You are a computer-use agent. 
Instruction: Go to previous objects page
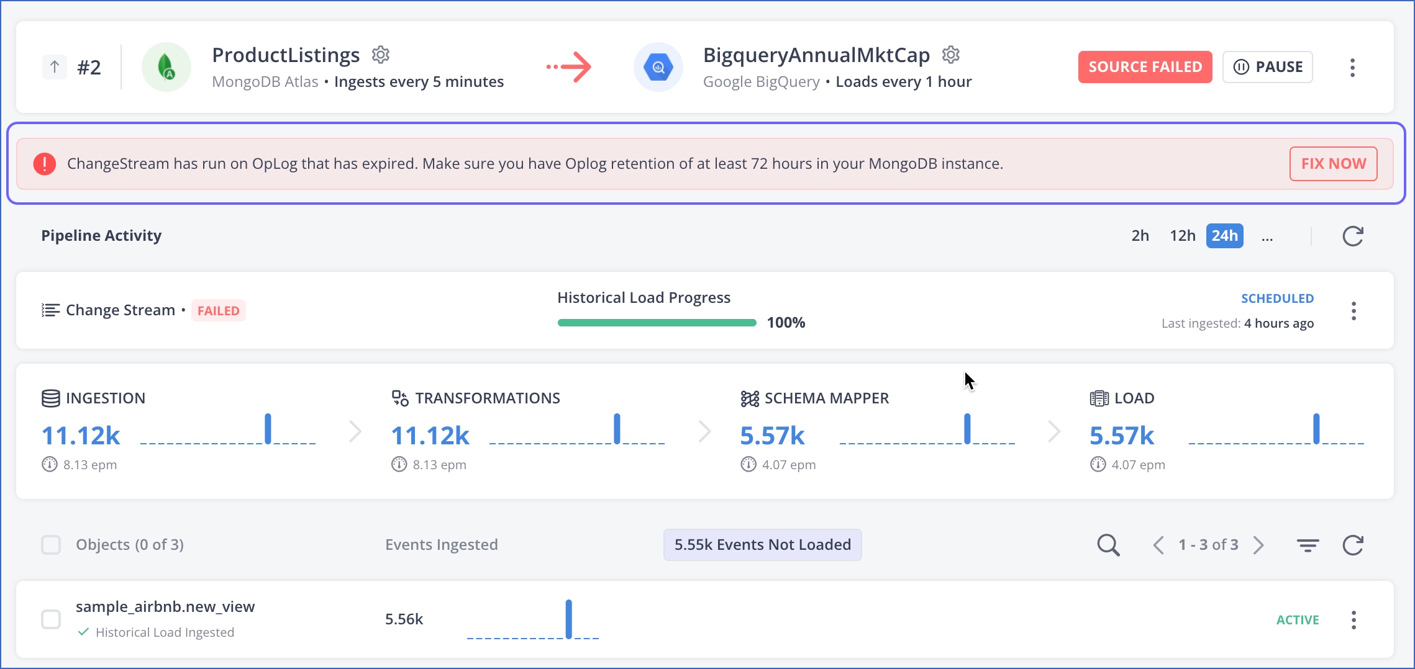coord(1158,545)
